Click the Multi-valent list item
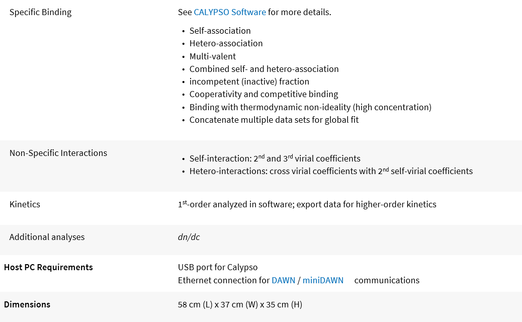 (x=212, y=56)
